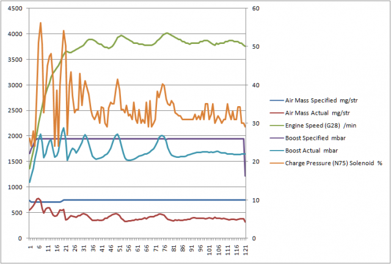Select the flat purple Boost Specified line
391x264 pixels.
pos(153,139)
